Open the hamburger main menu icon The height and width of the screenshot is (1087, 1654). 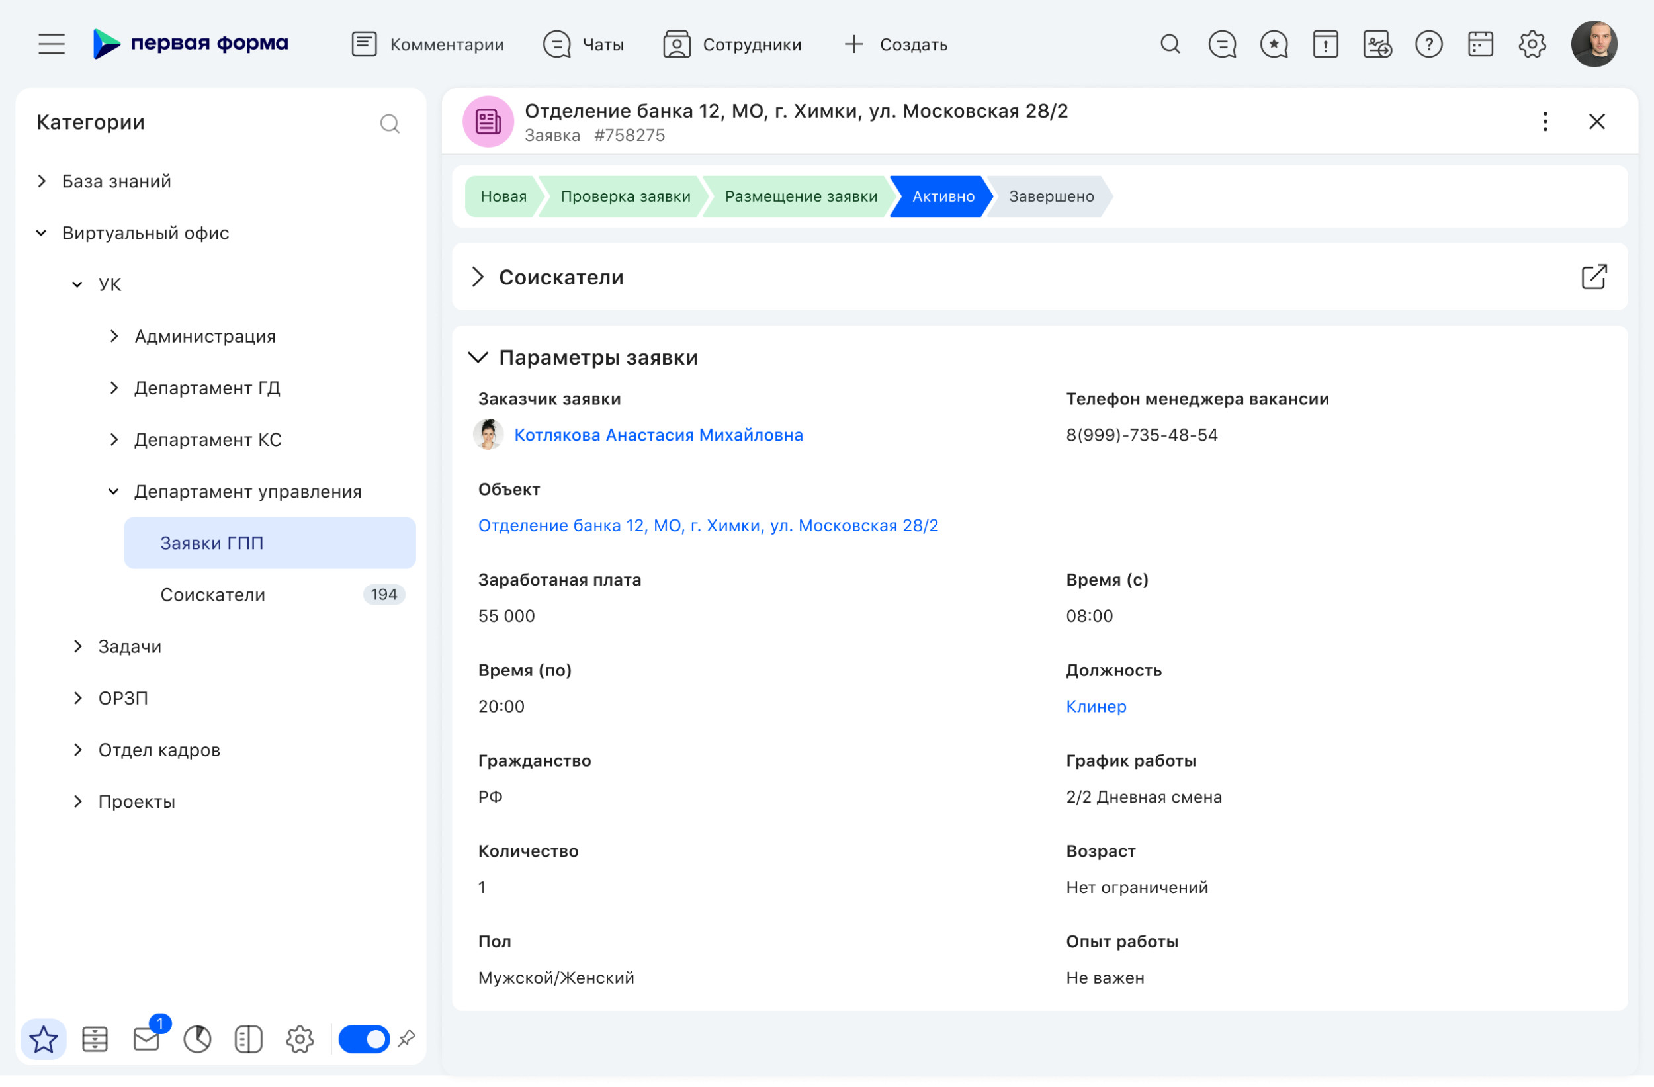52,44
